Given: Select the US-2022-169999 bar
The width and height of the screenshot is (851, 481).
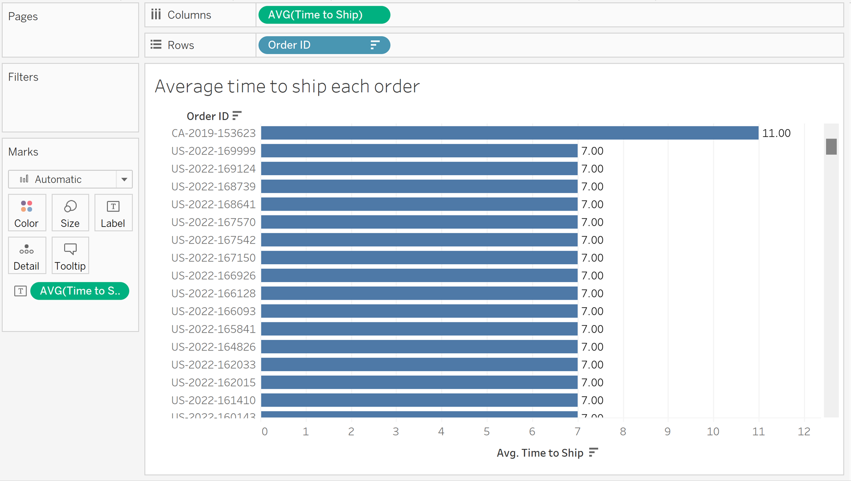Looking at the screenshot, I should tap(419, 151).
